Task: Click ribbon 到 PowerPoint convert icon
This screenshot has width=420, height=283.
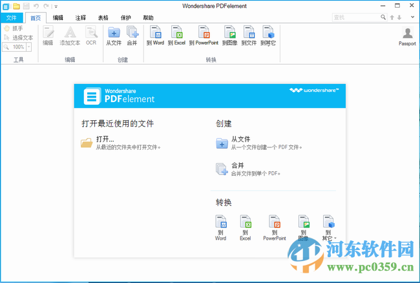Action: tap(204, 36)
